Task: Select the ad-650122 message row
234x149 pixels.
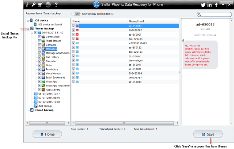Action: coord(126,48)
